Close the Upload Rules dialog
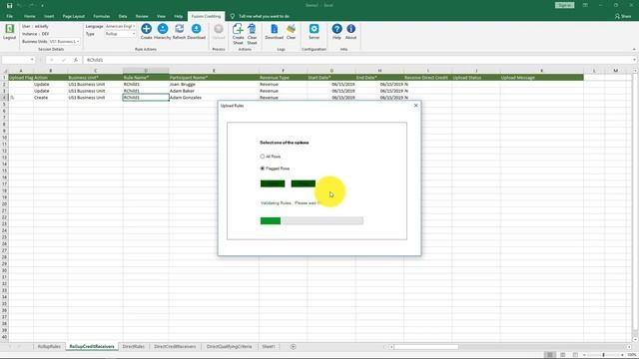The image size is (639, 359). click(415, 106)
